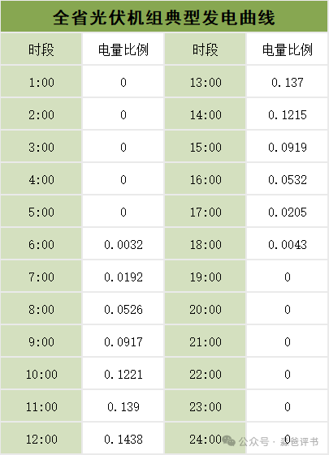329x455 pixels.
Task: Click the 18:00 time cell
Action: (206, 244)
